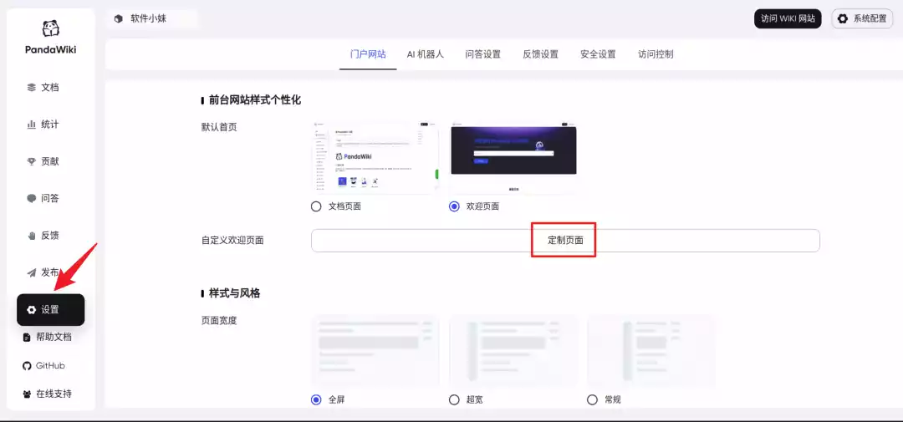Click the 统计 text label in sidebar

[x=50, y=125]
